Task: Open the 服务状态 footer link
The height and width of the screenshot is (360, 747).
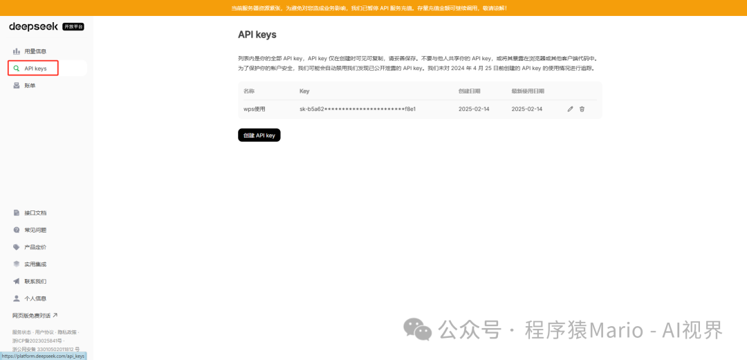Action: coord(22,332)
